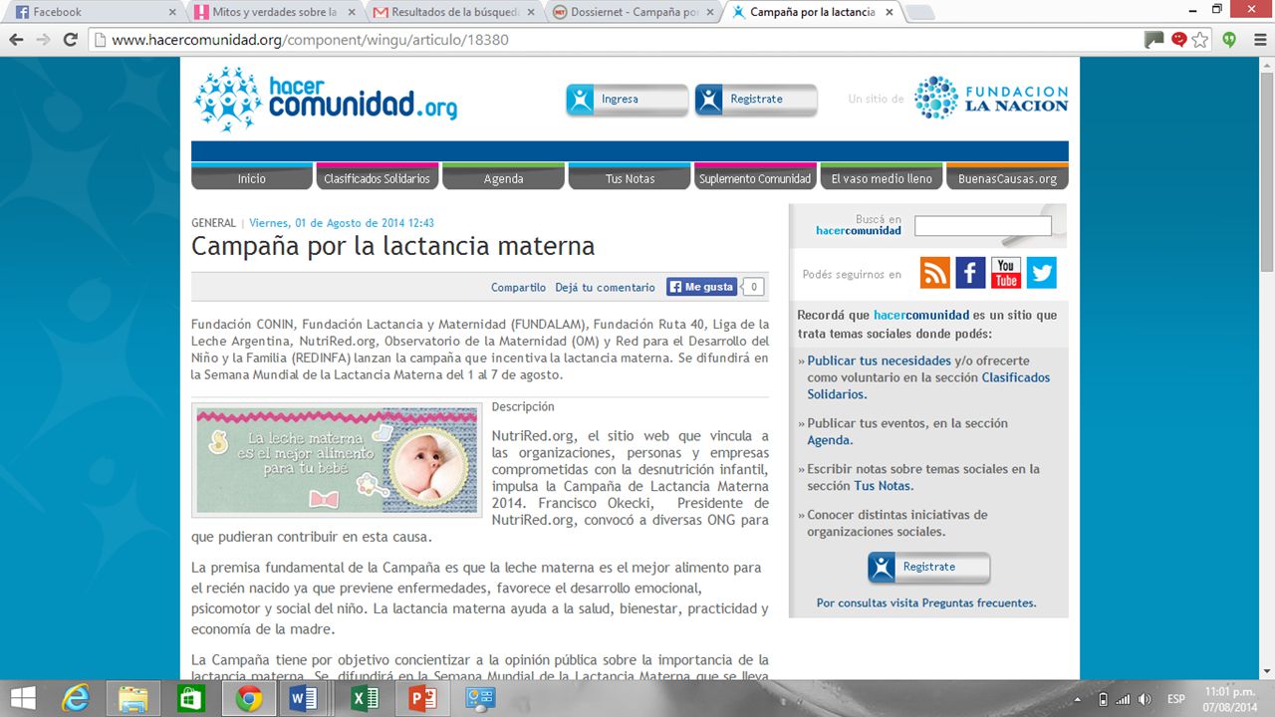
Task: Open Internet Explorer from taskbar
Action: [76, 698]
